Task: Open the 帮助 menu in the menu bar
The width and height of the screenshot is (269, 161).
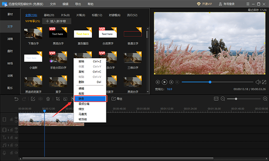Action: pyautogui.click(x=91, y=4)
